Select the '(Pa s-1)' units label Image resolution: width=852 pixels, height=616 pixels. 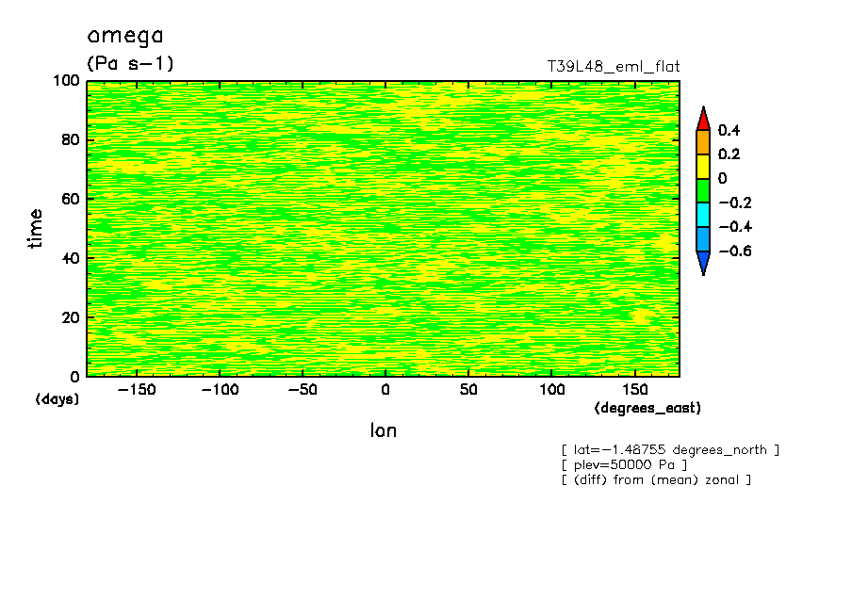130,64
